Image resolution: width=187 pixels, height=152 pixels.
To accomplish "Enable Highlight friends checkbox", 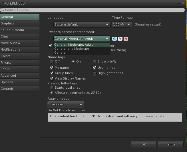I will pos(94,73).
